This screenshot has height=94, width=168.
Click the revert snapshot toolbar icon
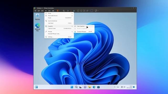tap(71, 11)
